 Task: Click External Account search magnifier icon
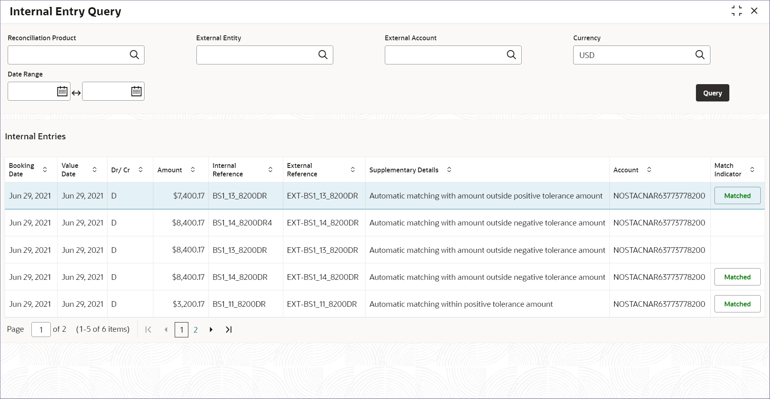[x=511, y=55]
